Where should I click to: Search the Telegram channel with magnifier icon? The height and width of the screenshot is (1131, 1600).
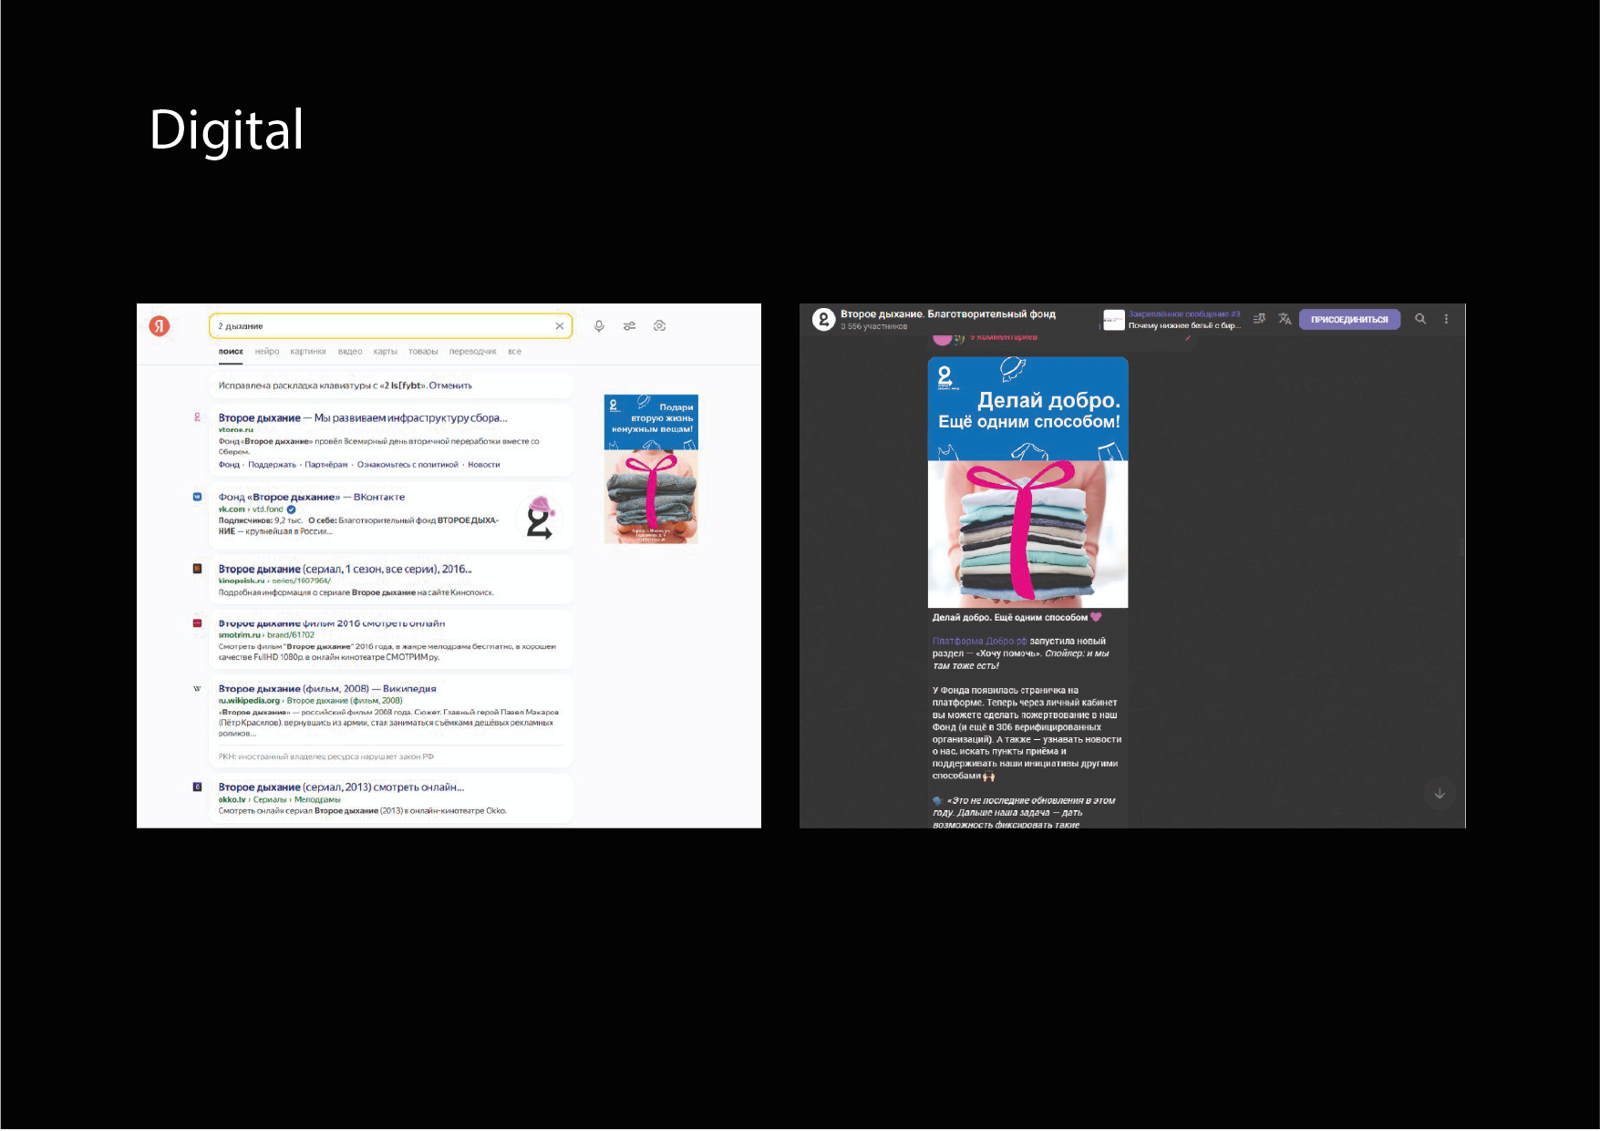[1420, 319]
